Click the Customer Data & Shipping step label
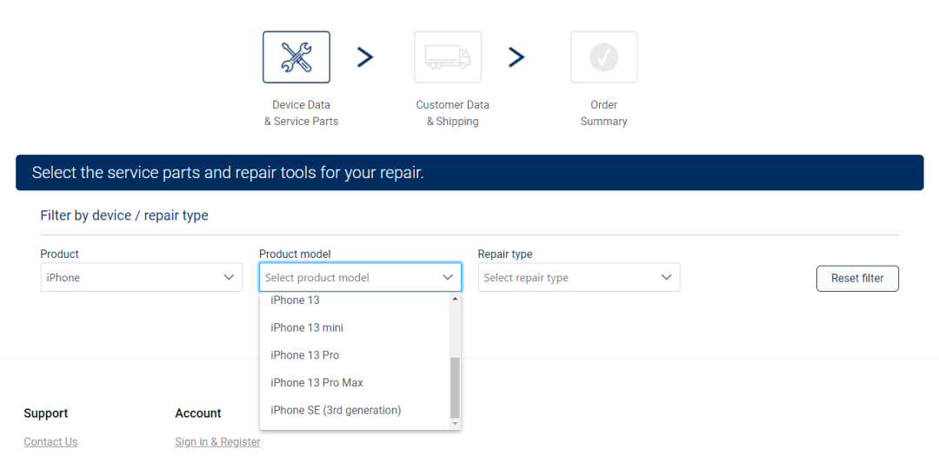Screen dimensions: 939x456 point(452,113)
